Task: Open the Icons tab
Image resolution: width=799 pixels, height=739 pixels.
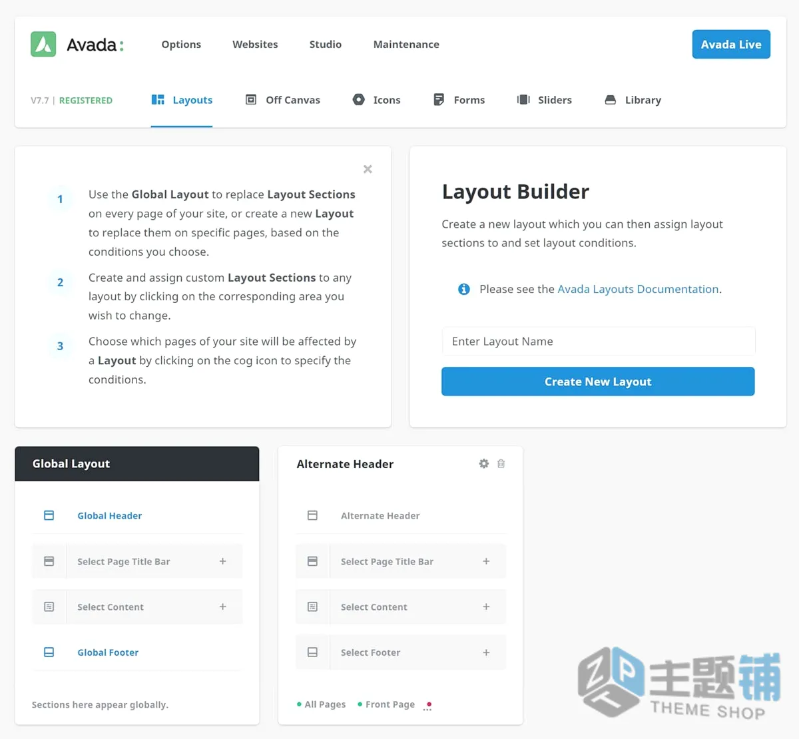Action: pyautogui.click(x=376, y=100)
